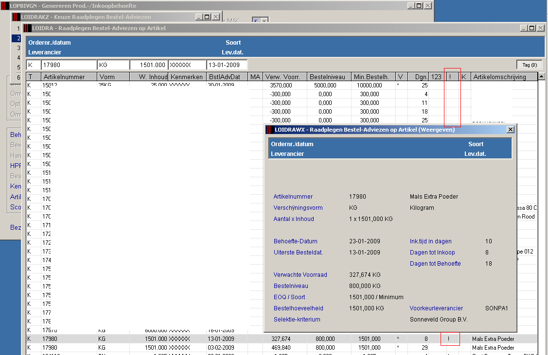Click the Min.Bestelh. column header
This screenshot has height=355, width=548.
coord(373,77)
